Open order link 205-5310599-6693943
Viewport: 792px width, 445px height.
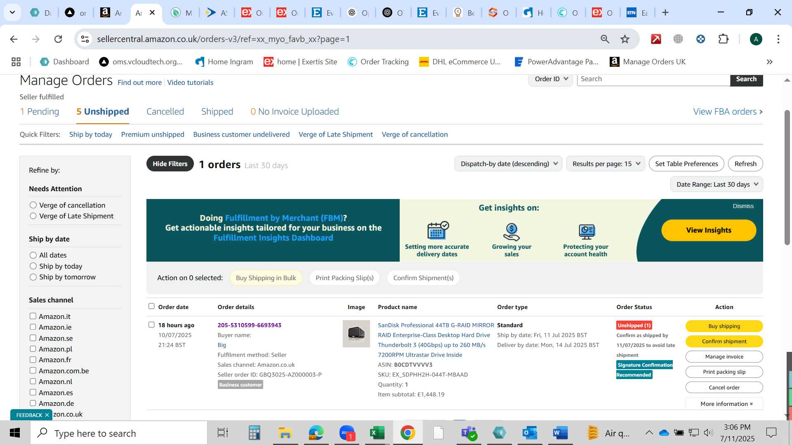pos(249,325)
